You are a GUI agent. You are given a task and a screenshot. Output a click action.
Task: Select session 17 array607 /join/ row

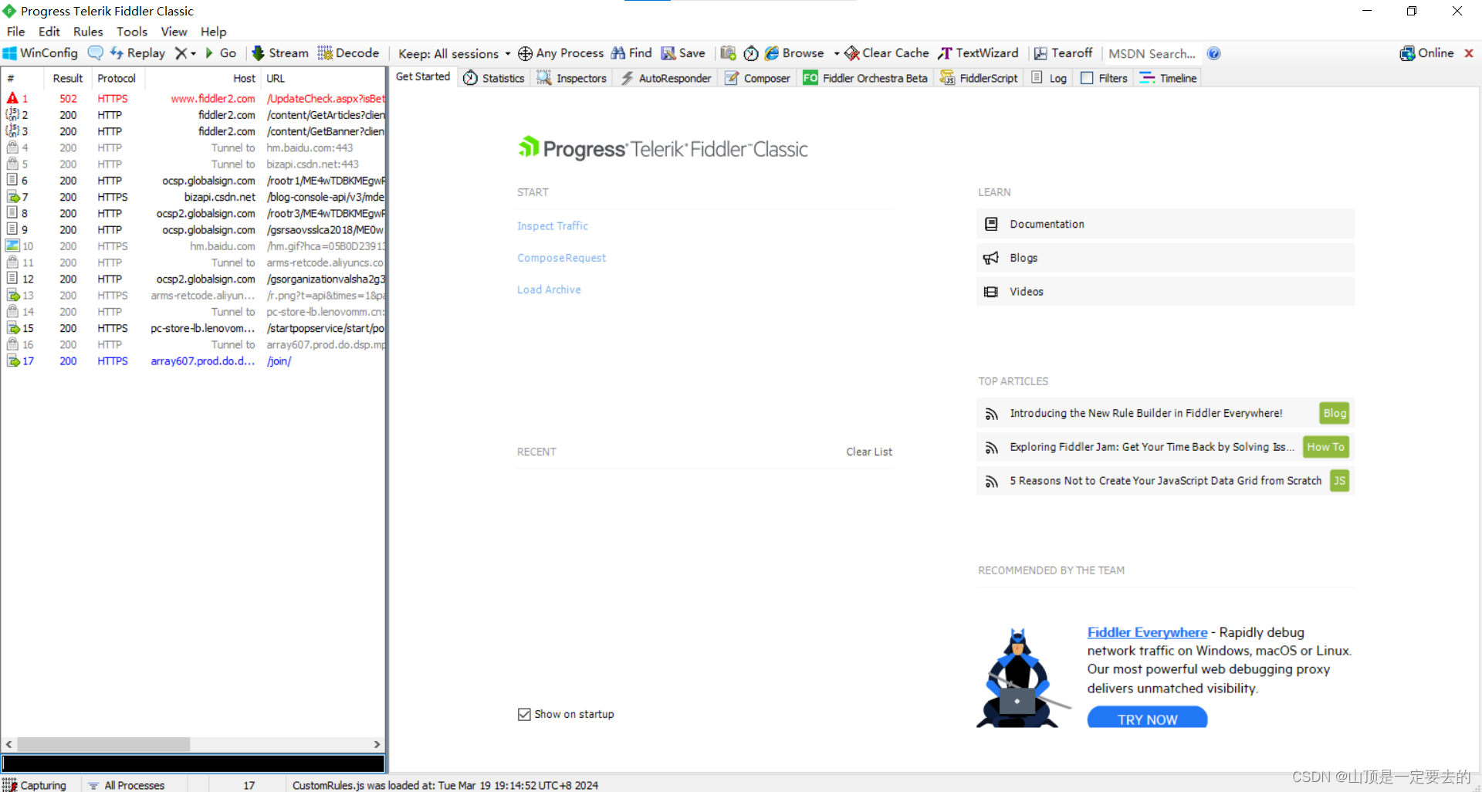tap(193, 361)
